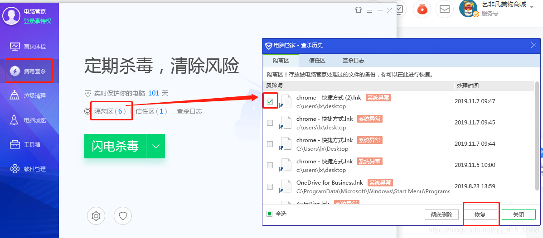Open the main menu hamburger icon
543x238 pixels.
[x=369, y=10]
